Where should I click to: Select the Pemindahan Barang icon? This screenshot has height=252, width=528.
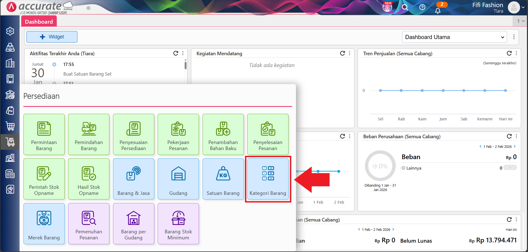89,134
